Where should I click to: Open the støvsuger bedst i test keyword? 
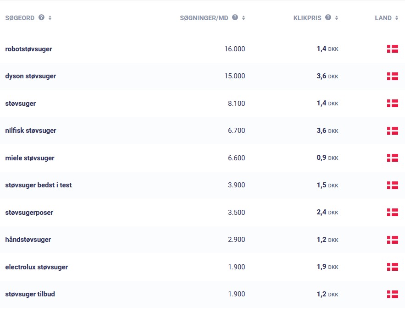point(38,185)
